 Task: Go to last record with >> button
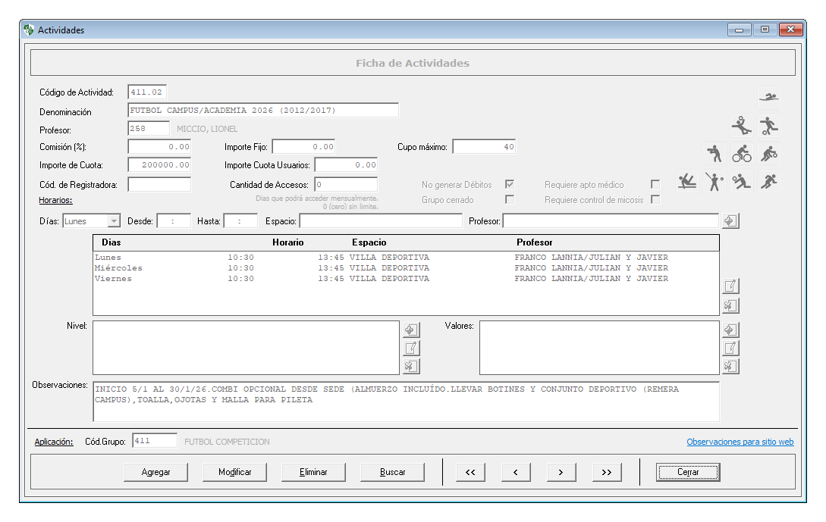[606, 472]
